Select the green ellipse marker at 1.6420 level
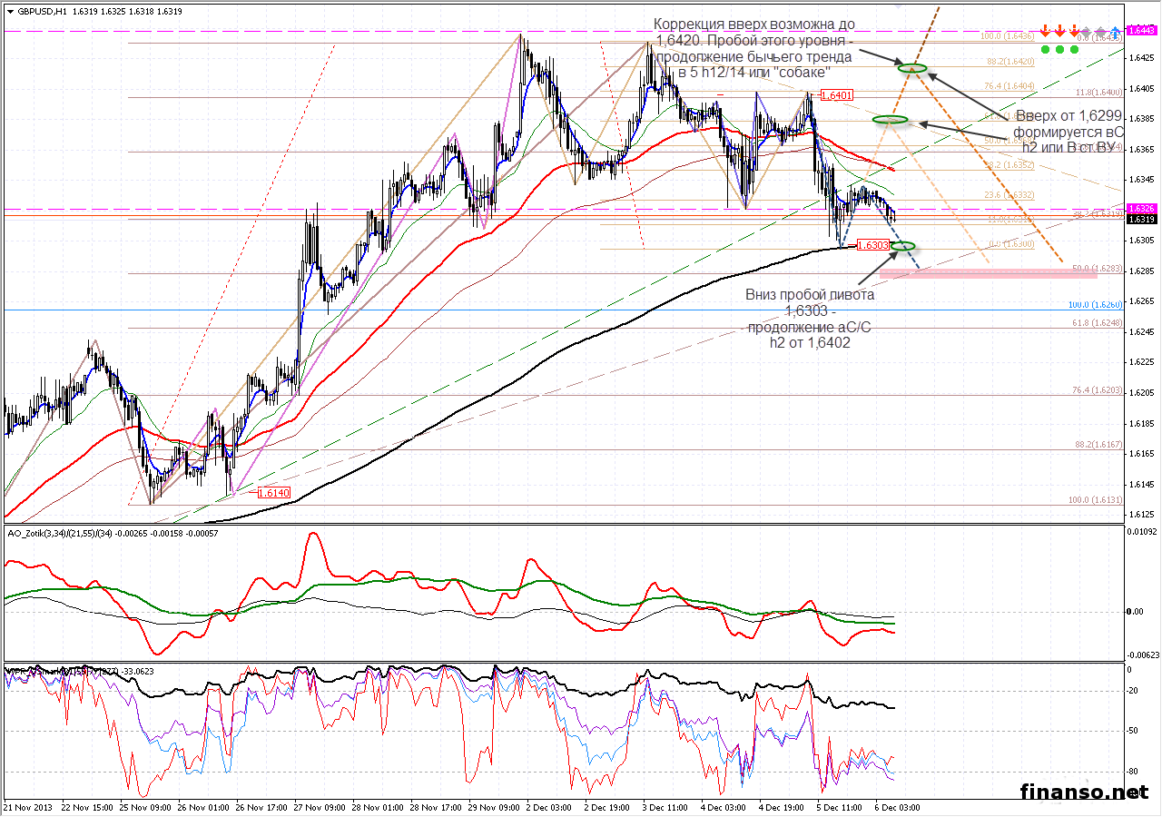Screen dimensions: 1162x817 pos(912,68)
